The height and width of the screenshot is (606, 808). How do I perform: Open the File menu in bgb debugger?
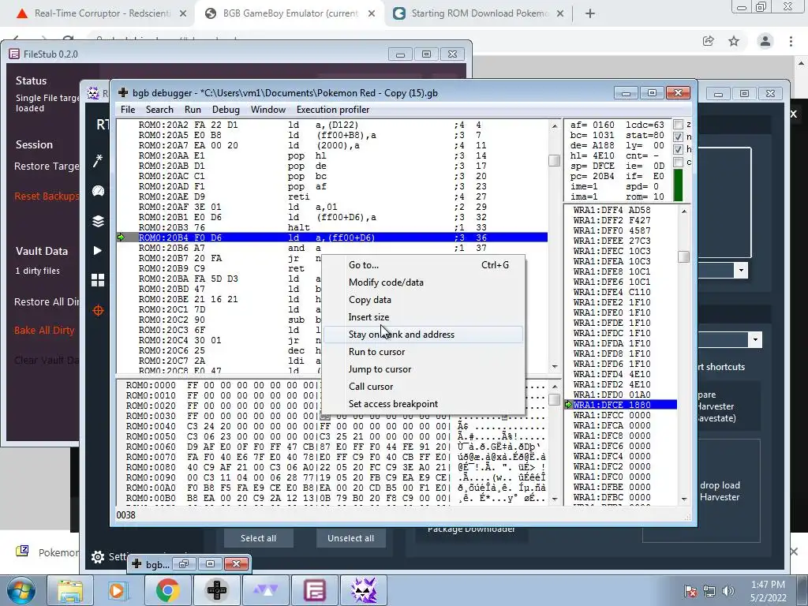[127, 109]
